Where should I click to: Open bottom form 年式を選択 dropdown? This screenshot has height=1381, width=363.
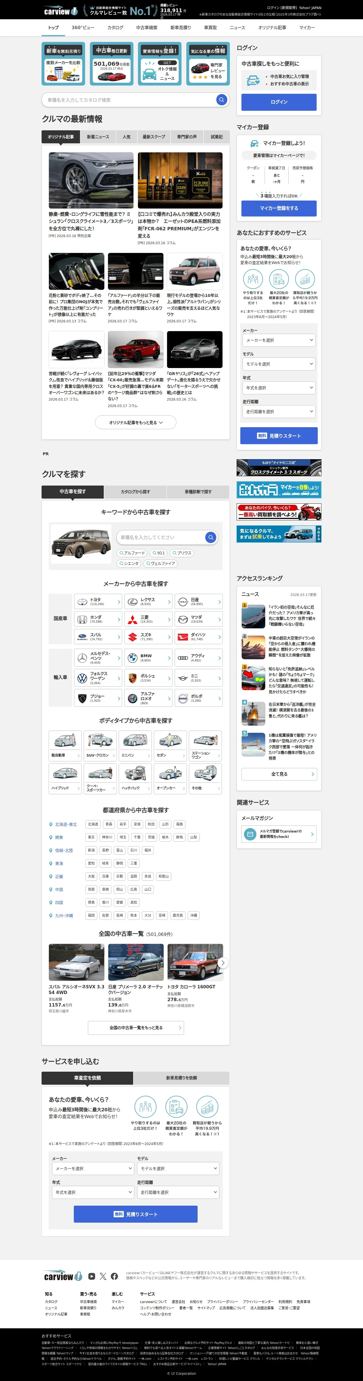click(x=93, y=1192)
